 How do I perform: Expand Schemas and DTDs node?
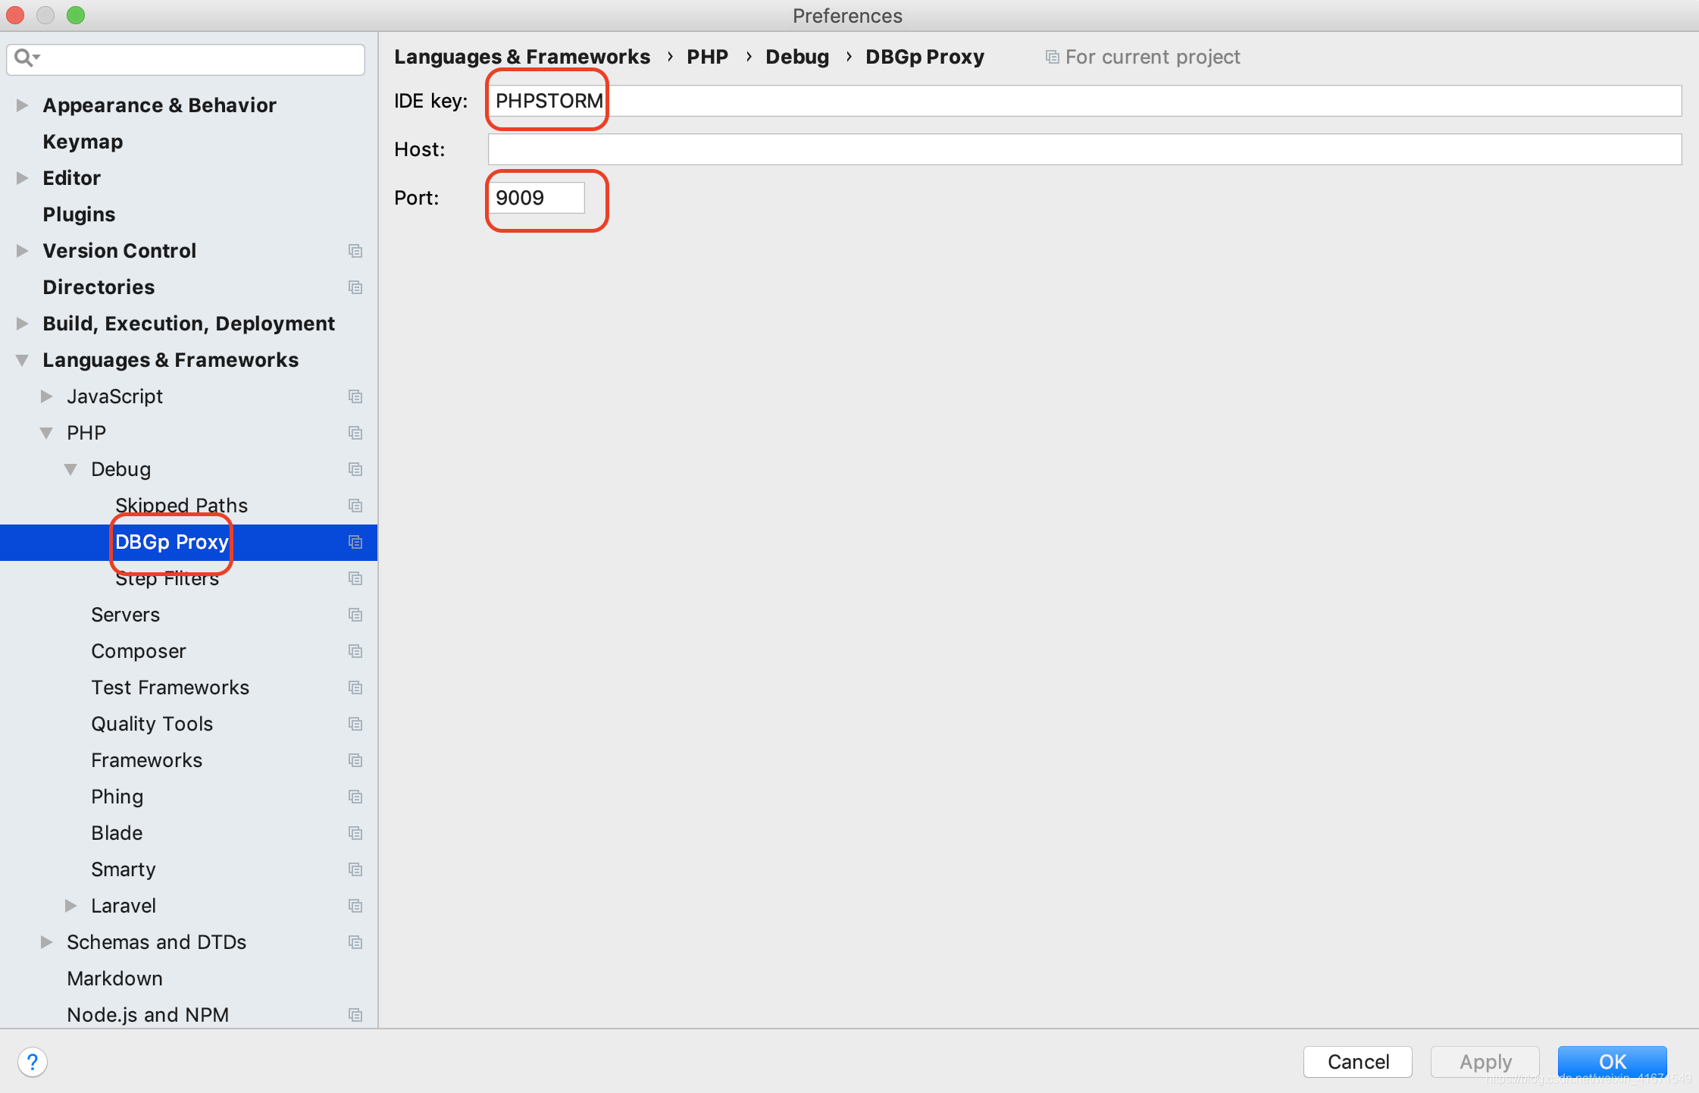[x=46, y=942]
